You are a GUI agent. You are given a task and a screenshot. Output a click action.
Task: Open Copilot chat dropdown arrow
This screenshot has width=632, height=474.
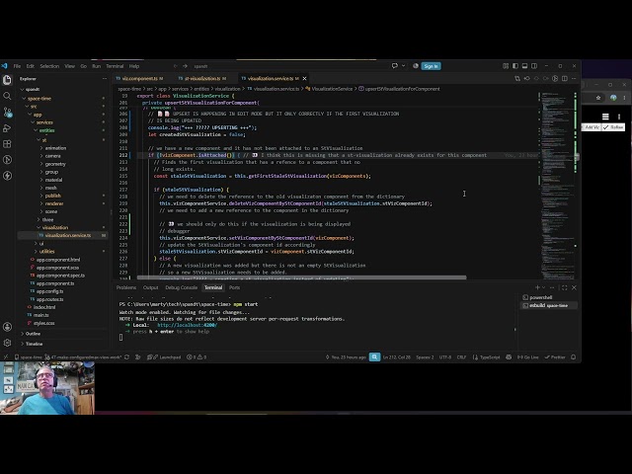[403, 66]
